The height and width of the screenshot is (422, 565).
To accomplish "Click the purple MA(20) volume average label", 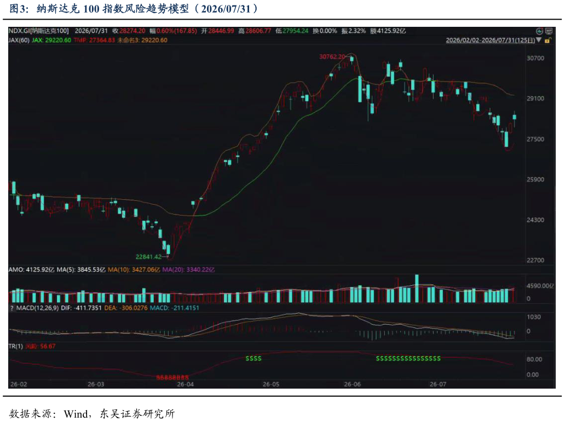I will 188,269.
